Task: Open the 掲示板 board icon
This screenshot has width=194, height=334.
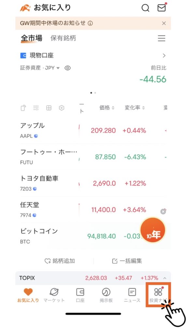Action: coord(106,292)
